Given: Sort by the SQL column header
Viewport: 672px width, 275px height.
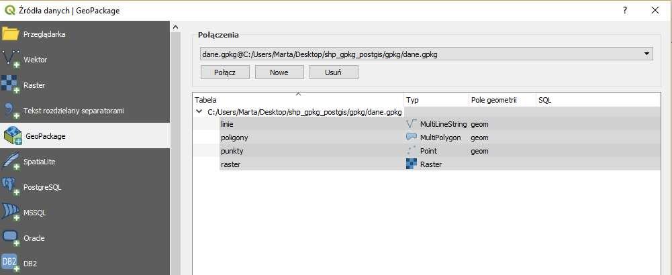Looking at the screenshot, I should click(x=598, y=100).
